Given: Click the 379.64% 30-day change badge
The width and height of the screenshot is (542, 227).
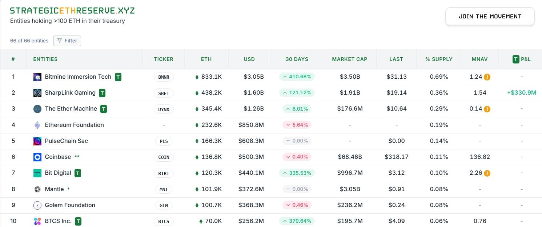Looking at the screenshot, I should pyautogui.click(x=297, y=221).
